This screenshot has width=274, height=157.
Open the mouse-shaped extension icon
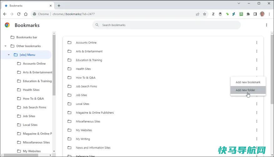pyautogui.click(x=220, y=14)
